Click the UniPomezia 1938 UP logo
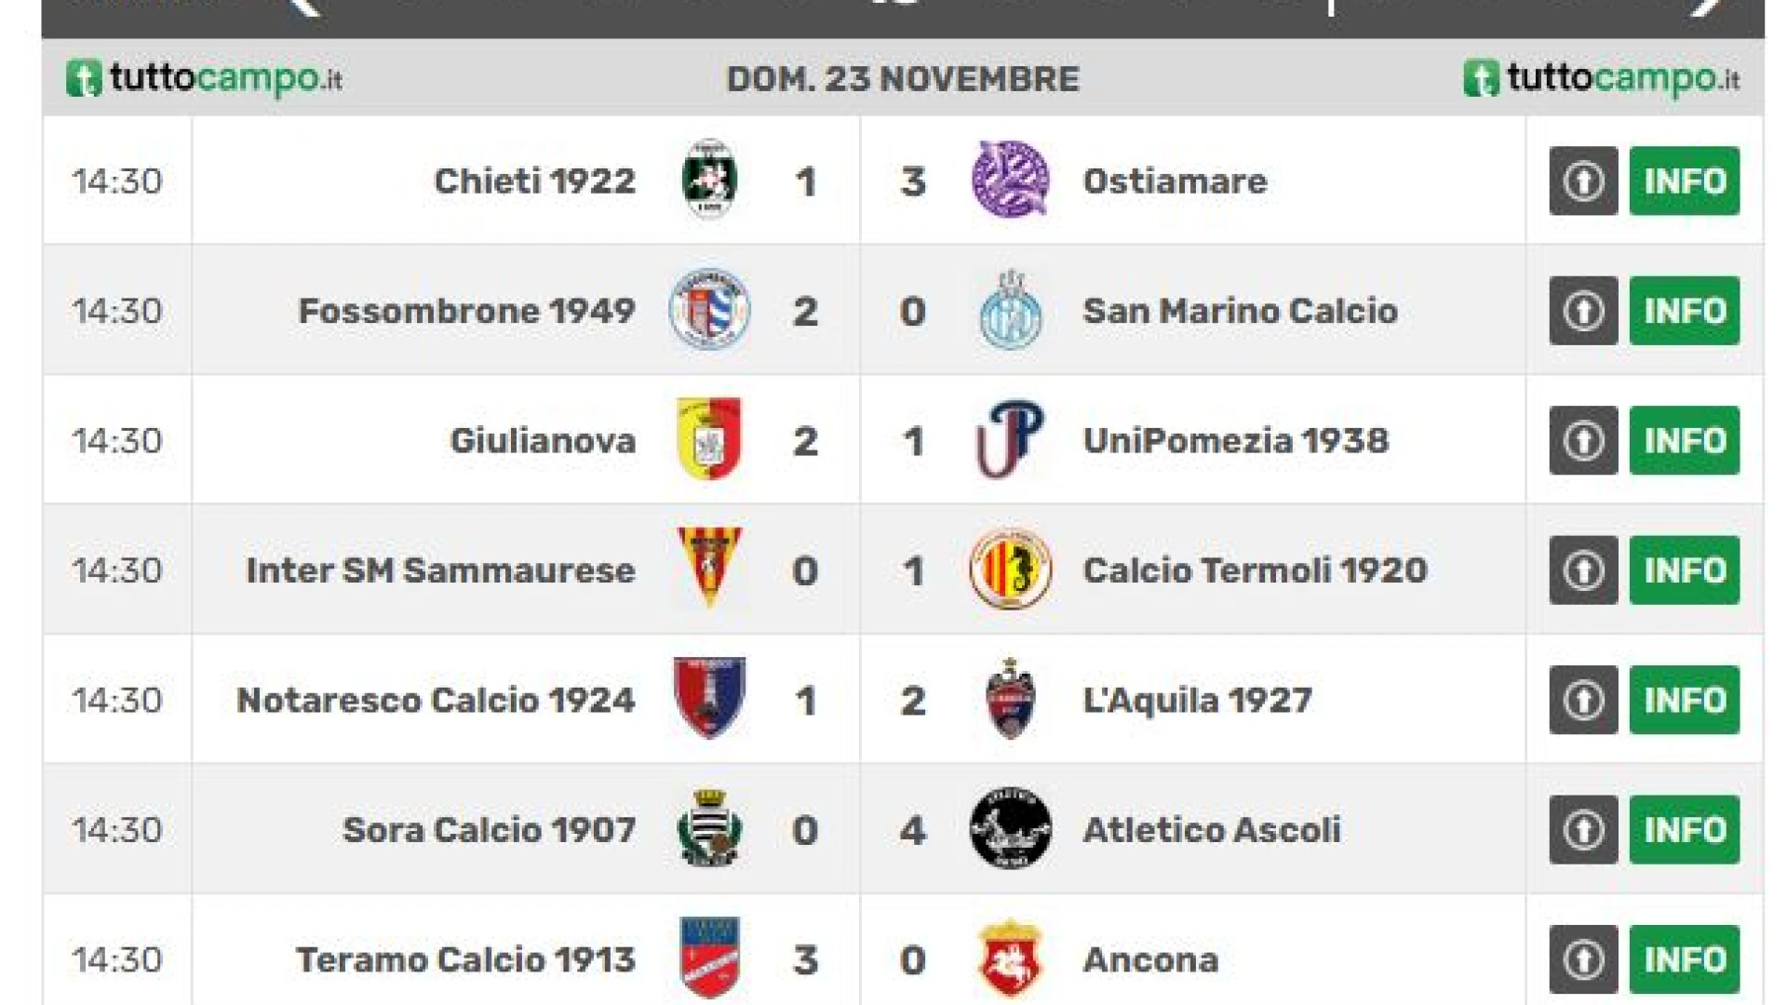1787x1005 pixels. click(x=1010, y=439)
